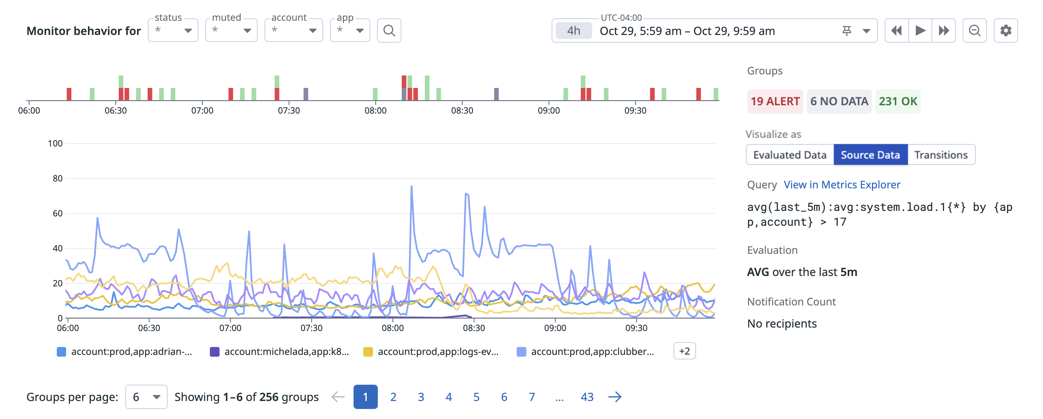The width and height of the screenshot is (1043, 419).
Task: Click the +2 button to show hidden series
Action: pyautogui.click(x=684, y=351)
